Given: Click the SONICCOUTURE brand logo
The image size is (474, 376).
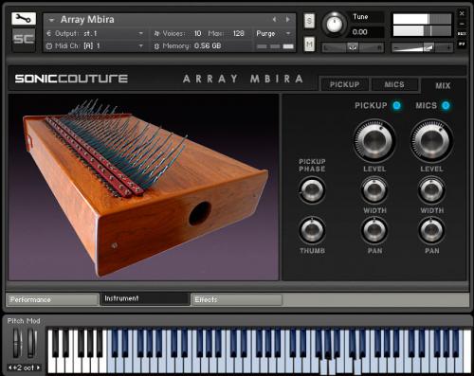Looking at the screenshot, I should point(71,79).
